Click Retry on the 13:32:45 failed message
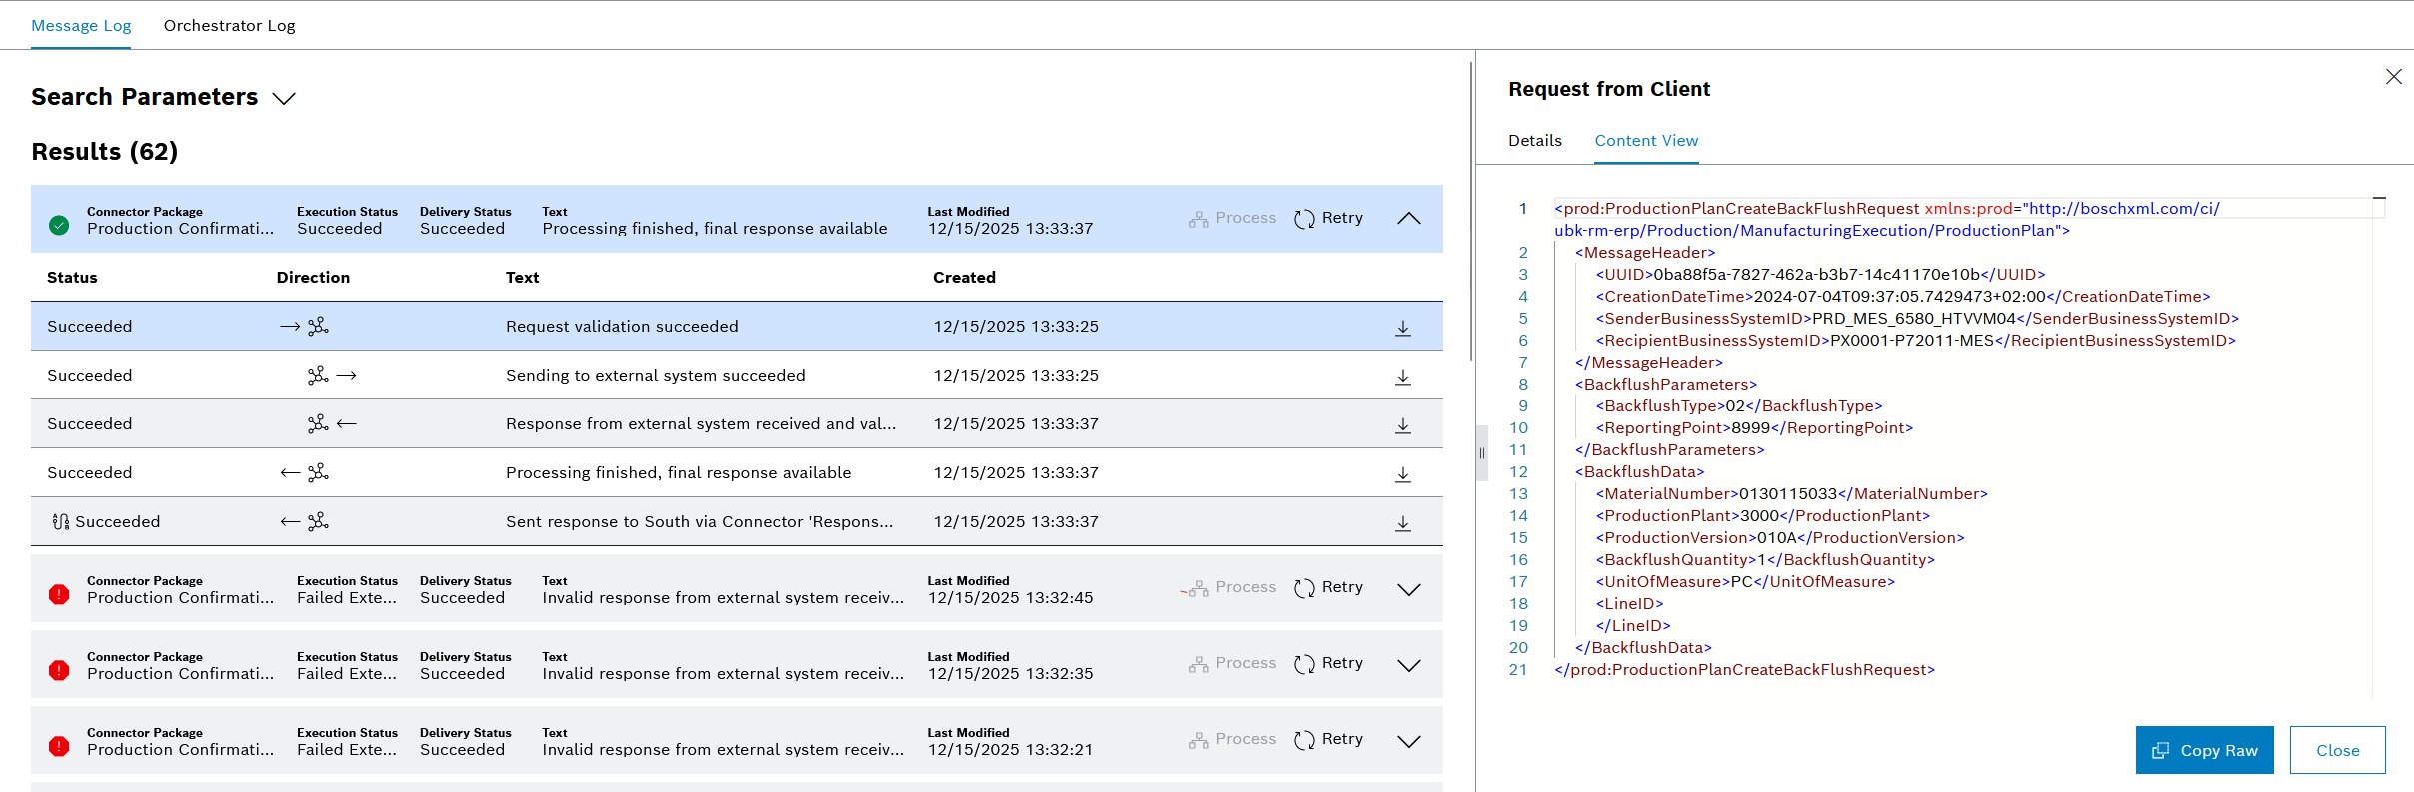 pyautogui.click(x=1328, y=588)
